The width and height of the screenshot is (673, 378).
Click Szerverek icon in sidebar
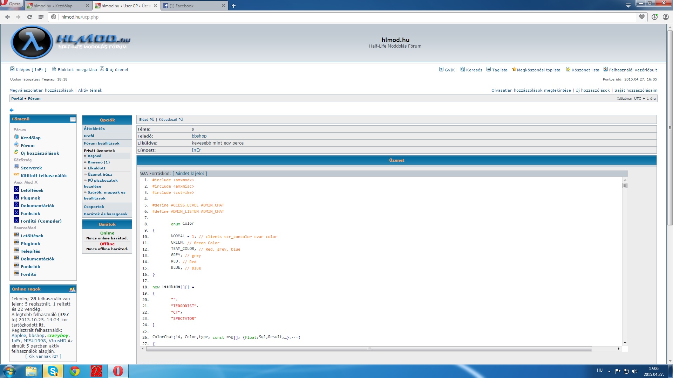point(16,167)
